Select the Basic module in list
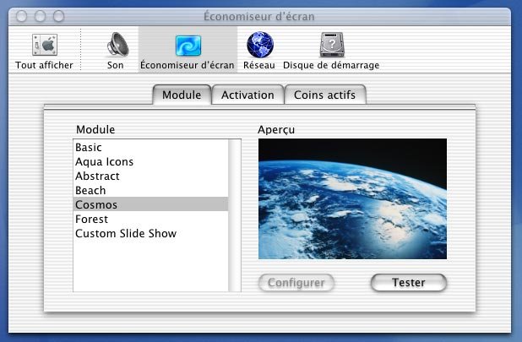Viewport: 522px width, 342px height. tap(150, 148)
